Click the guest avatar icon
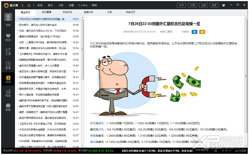The width and height of the screenshot is (249, 155). [8, 17]
